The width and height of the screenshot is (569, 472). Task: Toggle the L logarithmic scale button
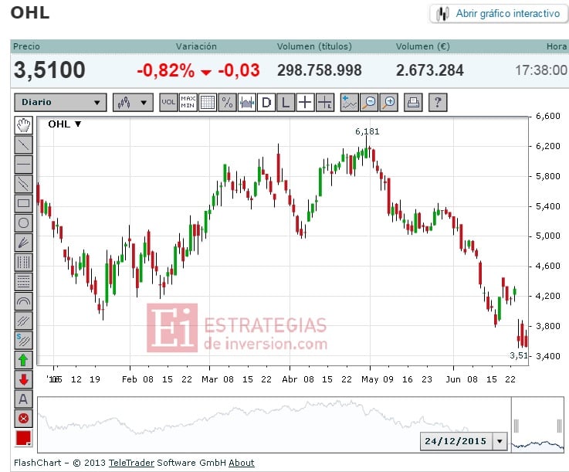(286, 103)
